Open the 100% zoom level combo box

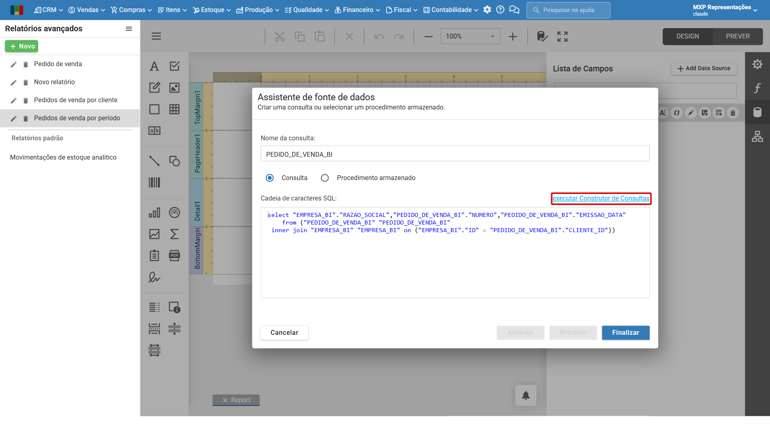pos(470,36)
